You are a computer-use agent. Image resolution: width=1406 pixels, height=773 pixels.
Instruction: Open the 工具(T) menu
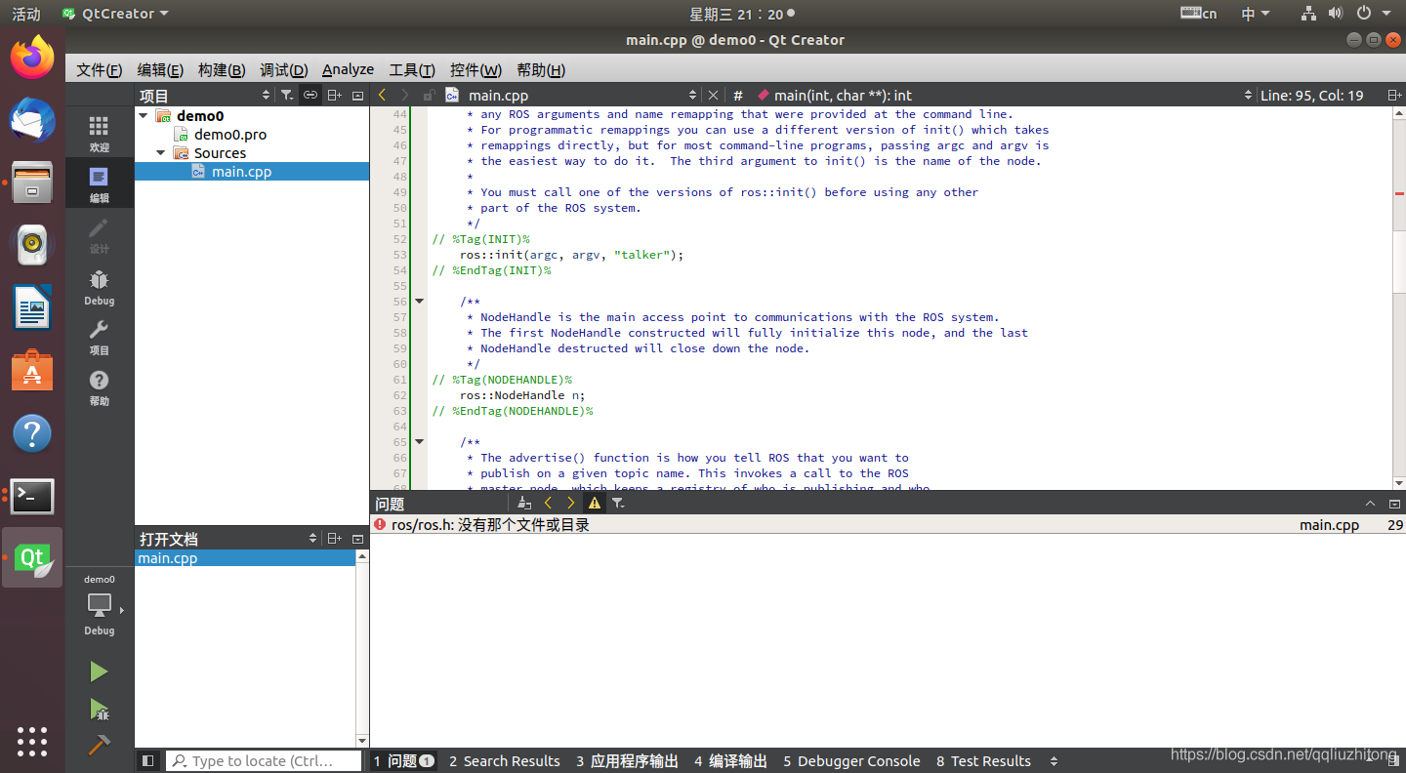point(412,69)
